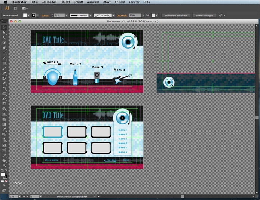Viewport: 260px width, 200px height.
Task: Open the Bearbeiten menu
Action: click(x=49, y=2)
